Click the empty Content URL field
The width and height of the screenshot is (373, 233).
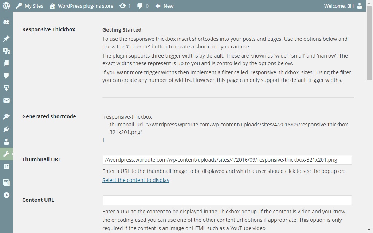click(x=227, y=200)
